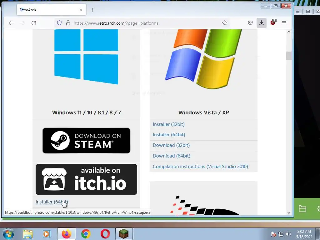The image size is (320, 240).
Task: Save page to Pocket
Action: point(250,23)
